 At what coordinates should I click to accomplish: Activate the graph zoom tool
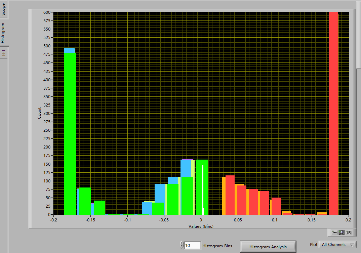(342, 233)
